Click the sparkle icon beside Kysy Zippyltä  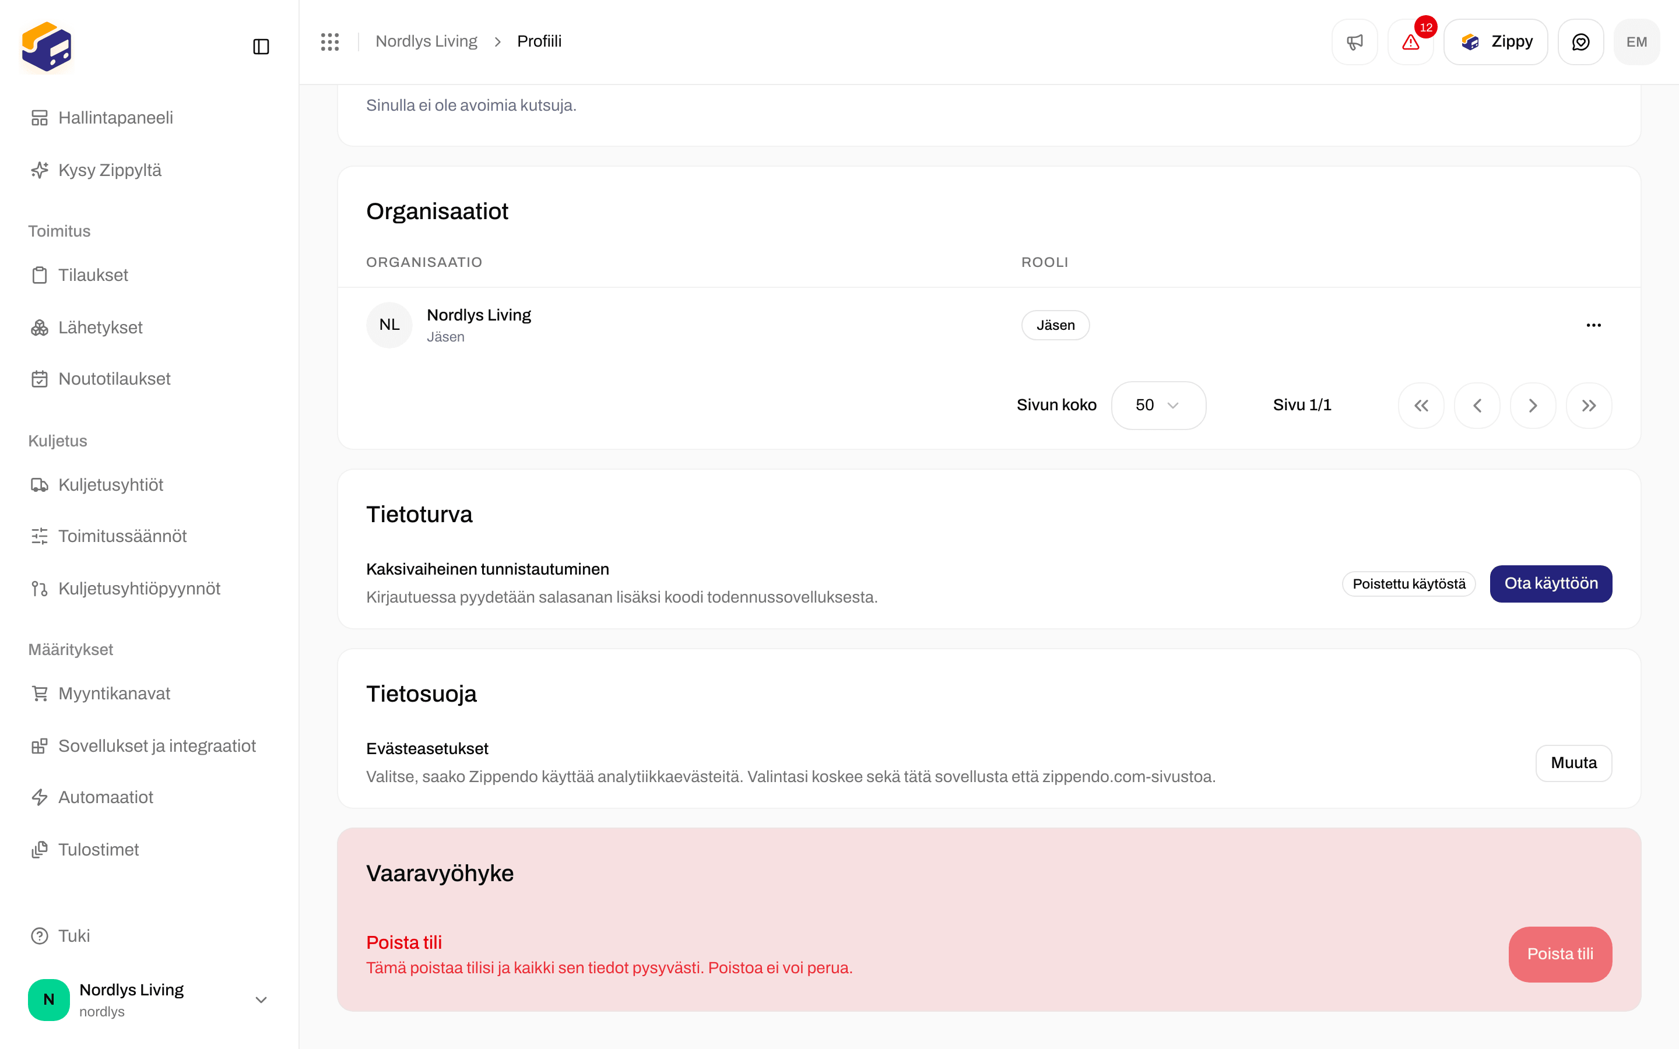40,170
